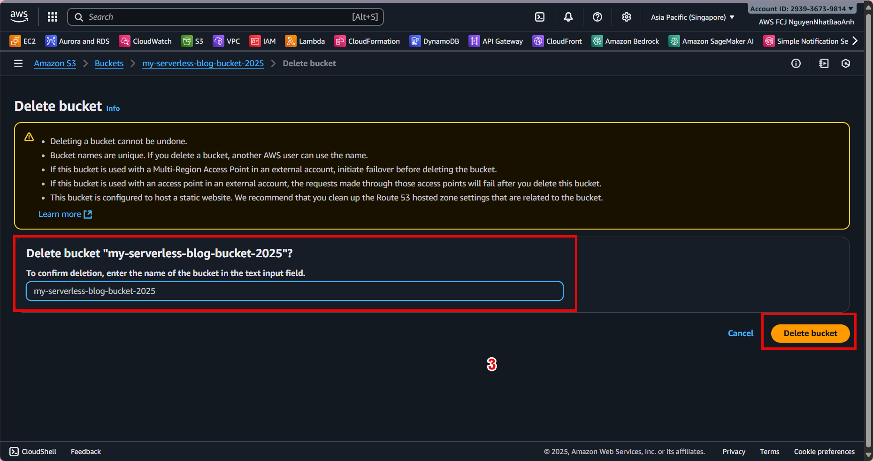This screenshot has height=461, width=873.
Task: Show more favorites with the right chevron
Action: tap(855, 41)
